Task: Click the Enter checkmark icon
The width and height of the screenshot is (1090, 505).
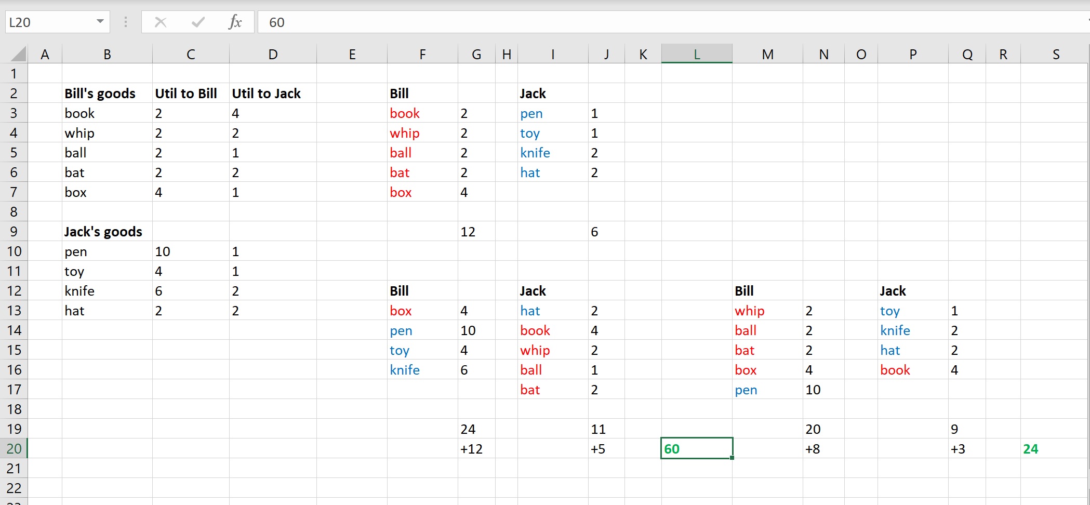Action: point(198,22)
